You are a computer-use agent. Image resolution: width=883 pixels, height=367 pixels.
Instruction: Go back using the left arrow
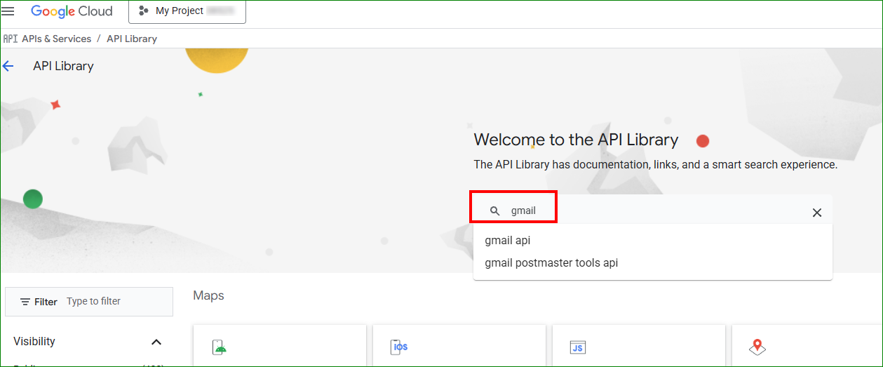point(8,66)
